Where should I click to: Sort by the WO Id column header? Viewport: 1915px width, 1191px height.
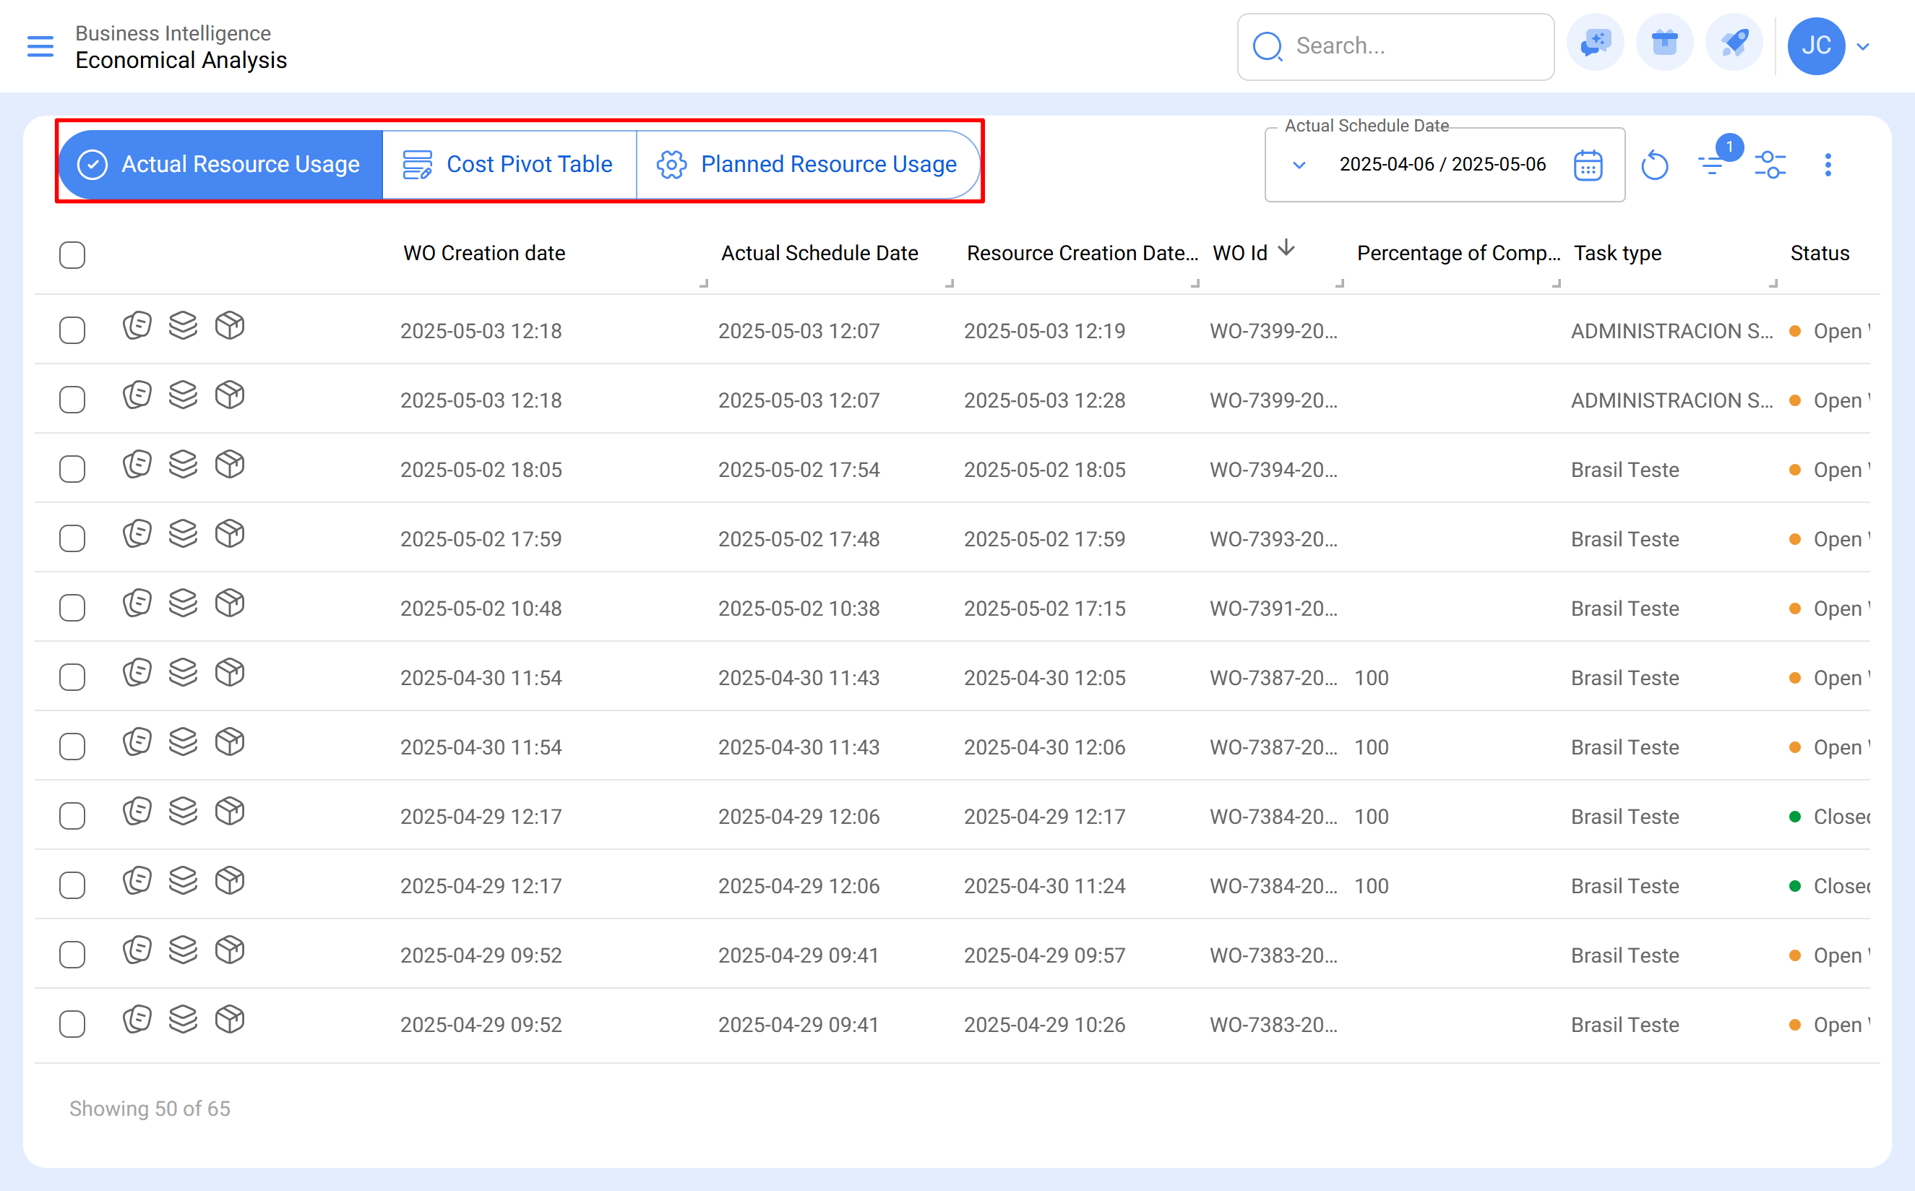[x=1240, y=254]
